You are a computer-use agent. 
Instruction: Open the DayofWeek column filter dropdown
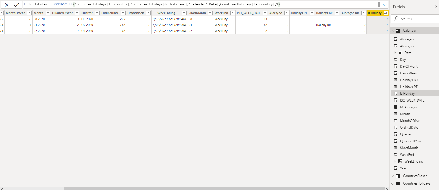point(148,13)
